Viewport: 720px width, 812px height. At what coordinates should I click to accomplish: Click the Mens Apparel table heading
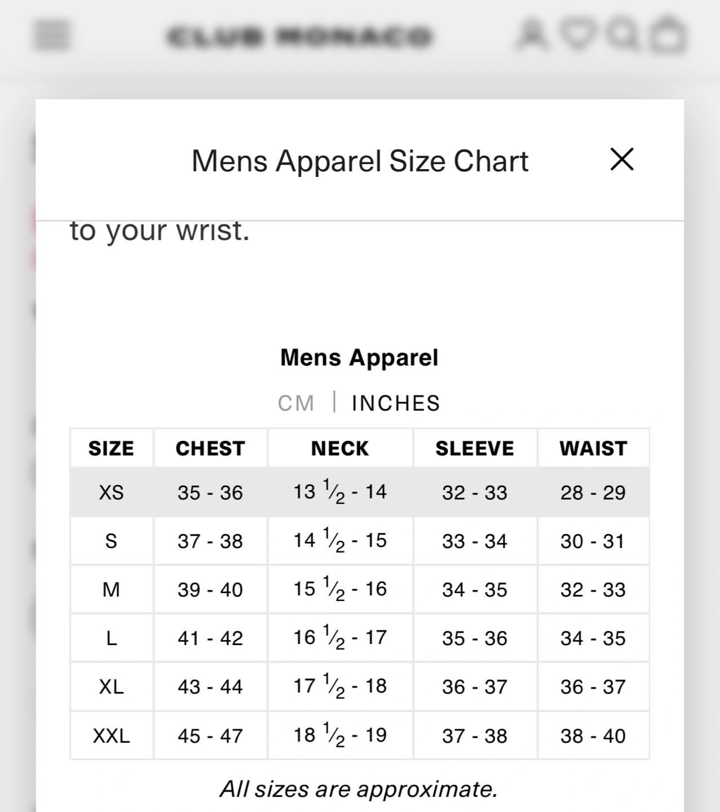pyautogui.click(x=359, y=358)
